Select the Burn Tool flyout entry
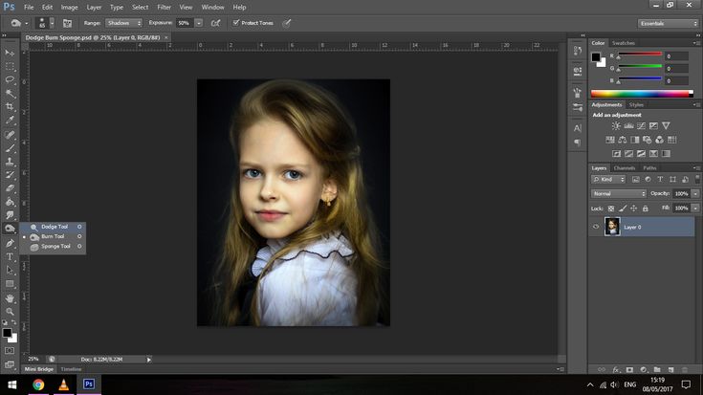This screenshot has height=395, width=703. (52, 236)
